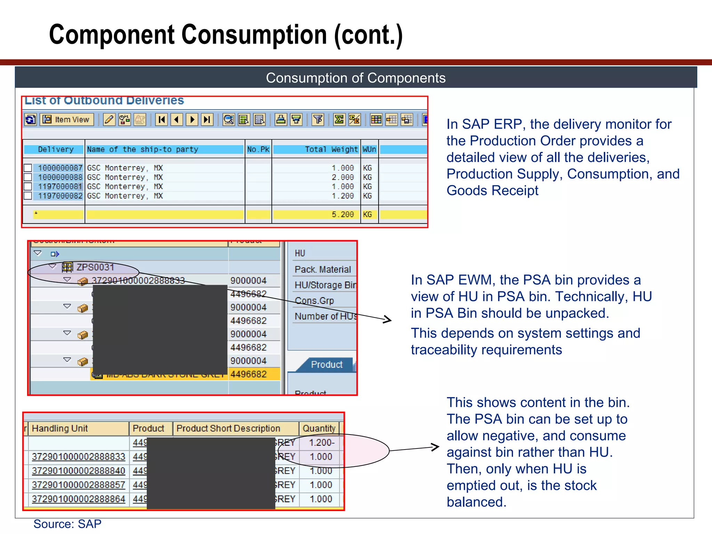
Task: Click the Total Weight column header
Action: coord(316,149)
